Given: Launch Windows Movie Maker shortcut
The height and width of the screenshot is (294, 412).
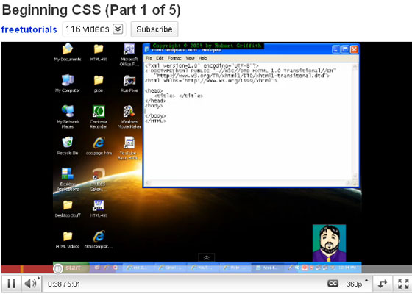Looking at the screenshot, I should [129, 117].
